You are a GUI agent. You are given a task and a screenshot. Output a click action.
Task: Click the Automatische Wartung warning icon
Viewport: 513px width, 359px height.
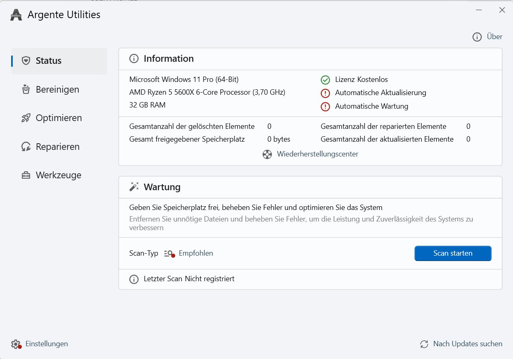[x=326, y=107]
